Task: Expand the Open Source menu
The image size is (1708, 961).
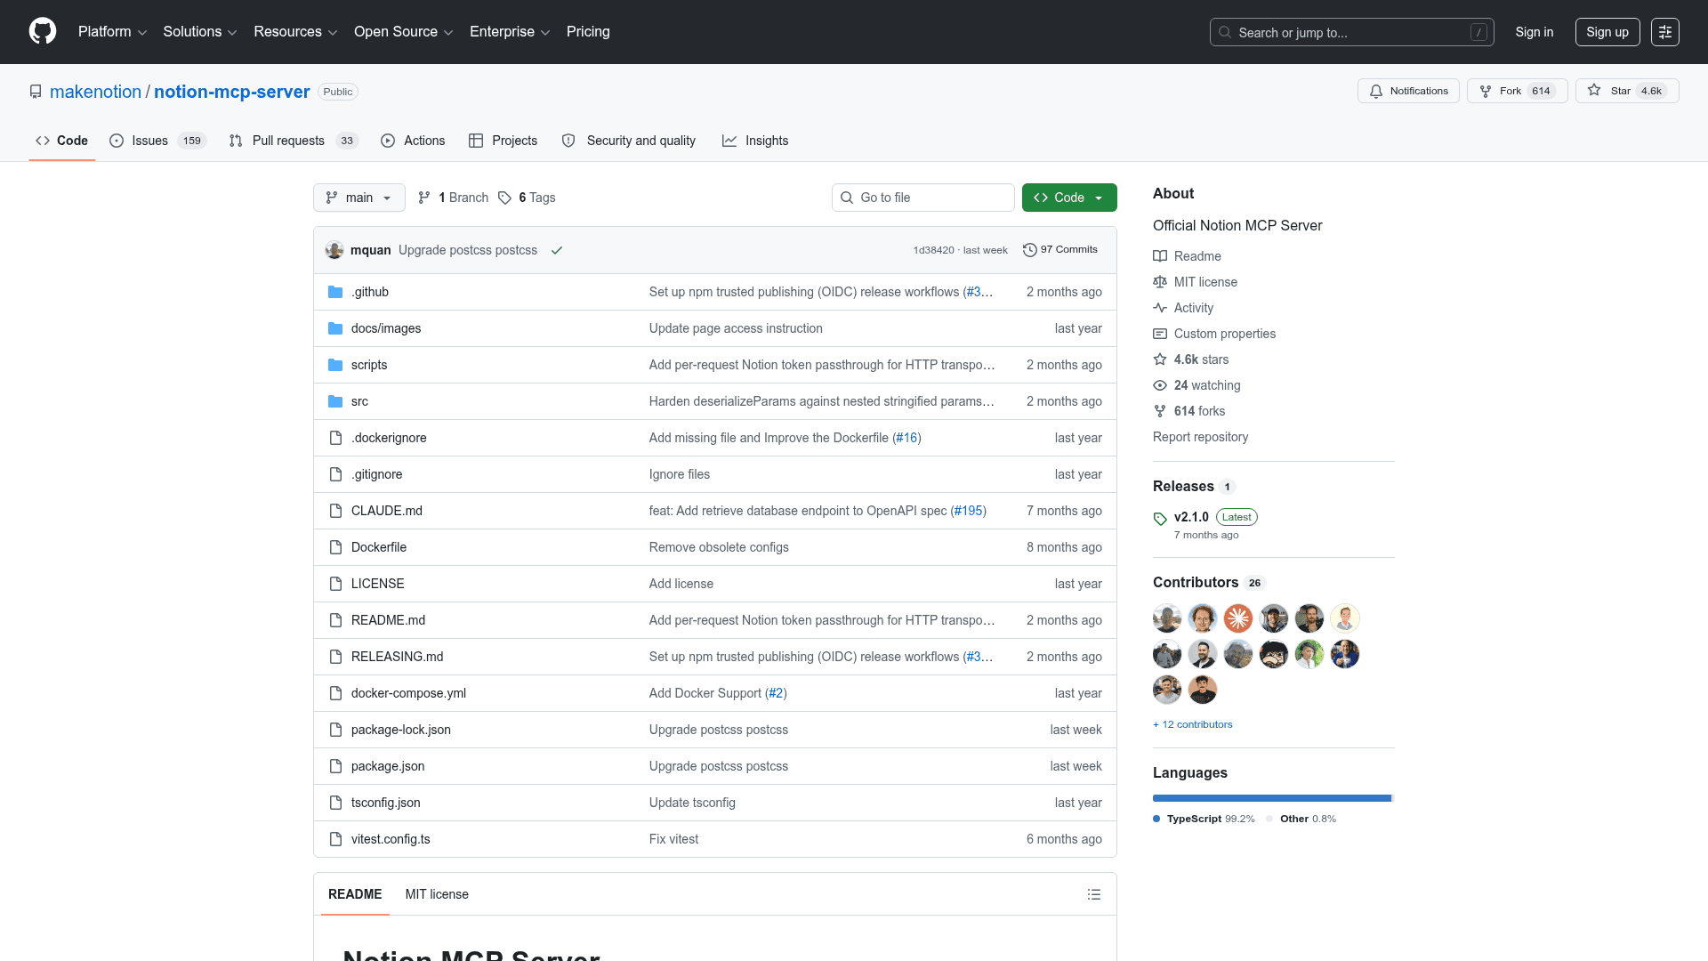Action: click(x=404, y=32)
